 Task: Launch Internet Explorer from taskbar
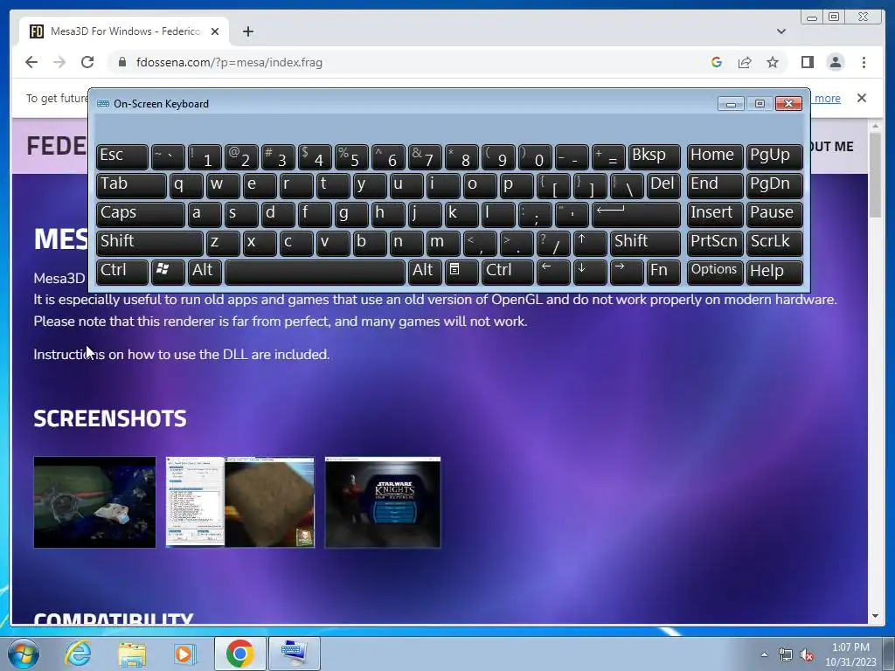(x=78, y=654)
